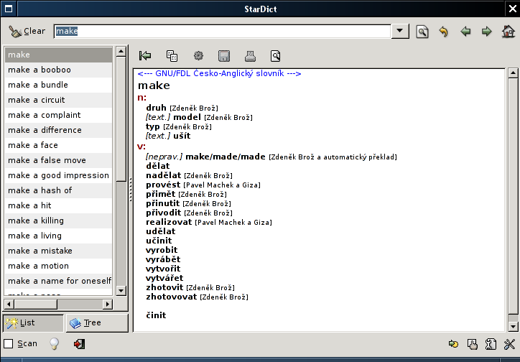
Task: Open the window menu icon in title bar
Action: [9, 9]
